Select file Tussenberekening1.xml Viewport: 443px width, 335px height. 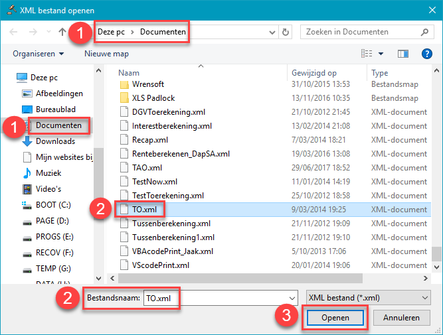coord(173,237)
